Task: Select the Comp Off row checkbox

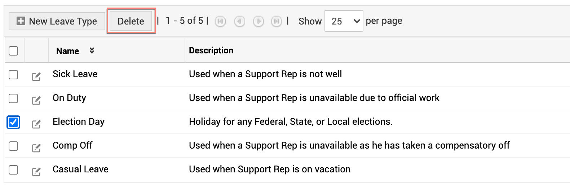Action: click(x=13, y=146)
